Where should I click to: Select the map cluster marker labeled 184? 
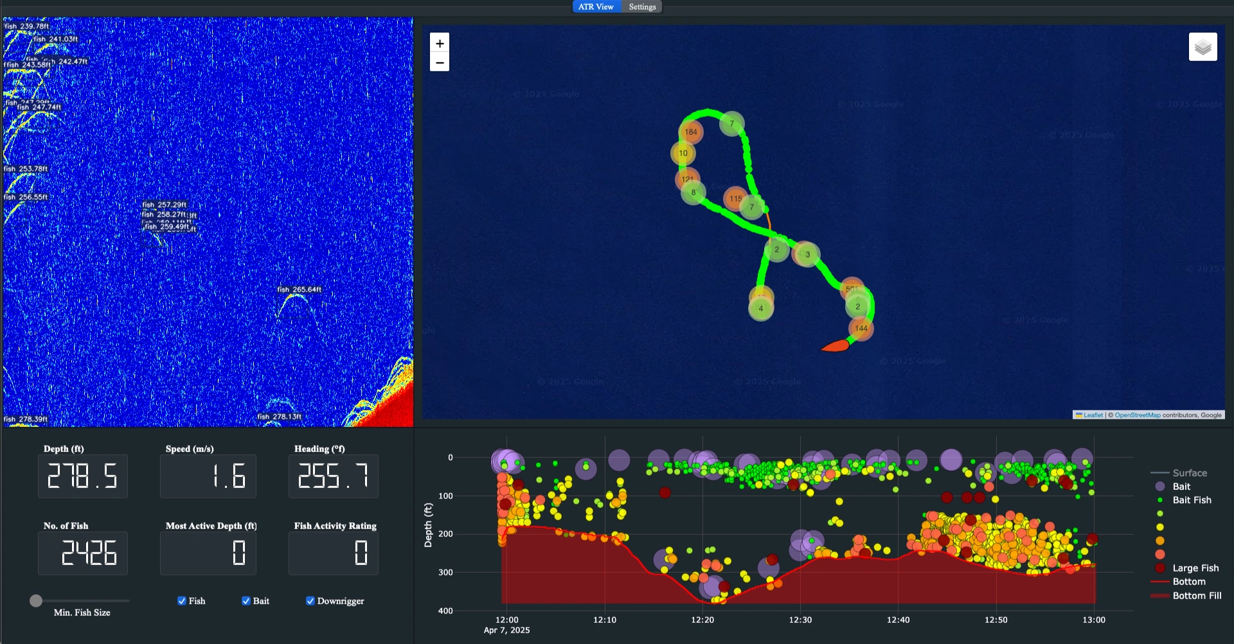(691, 132)
